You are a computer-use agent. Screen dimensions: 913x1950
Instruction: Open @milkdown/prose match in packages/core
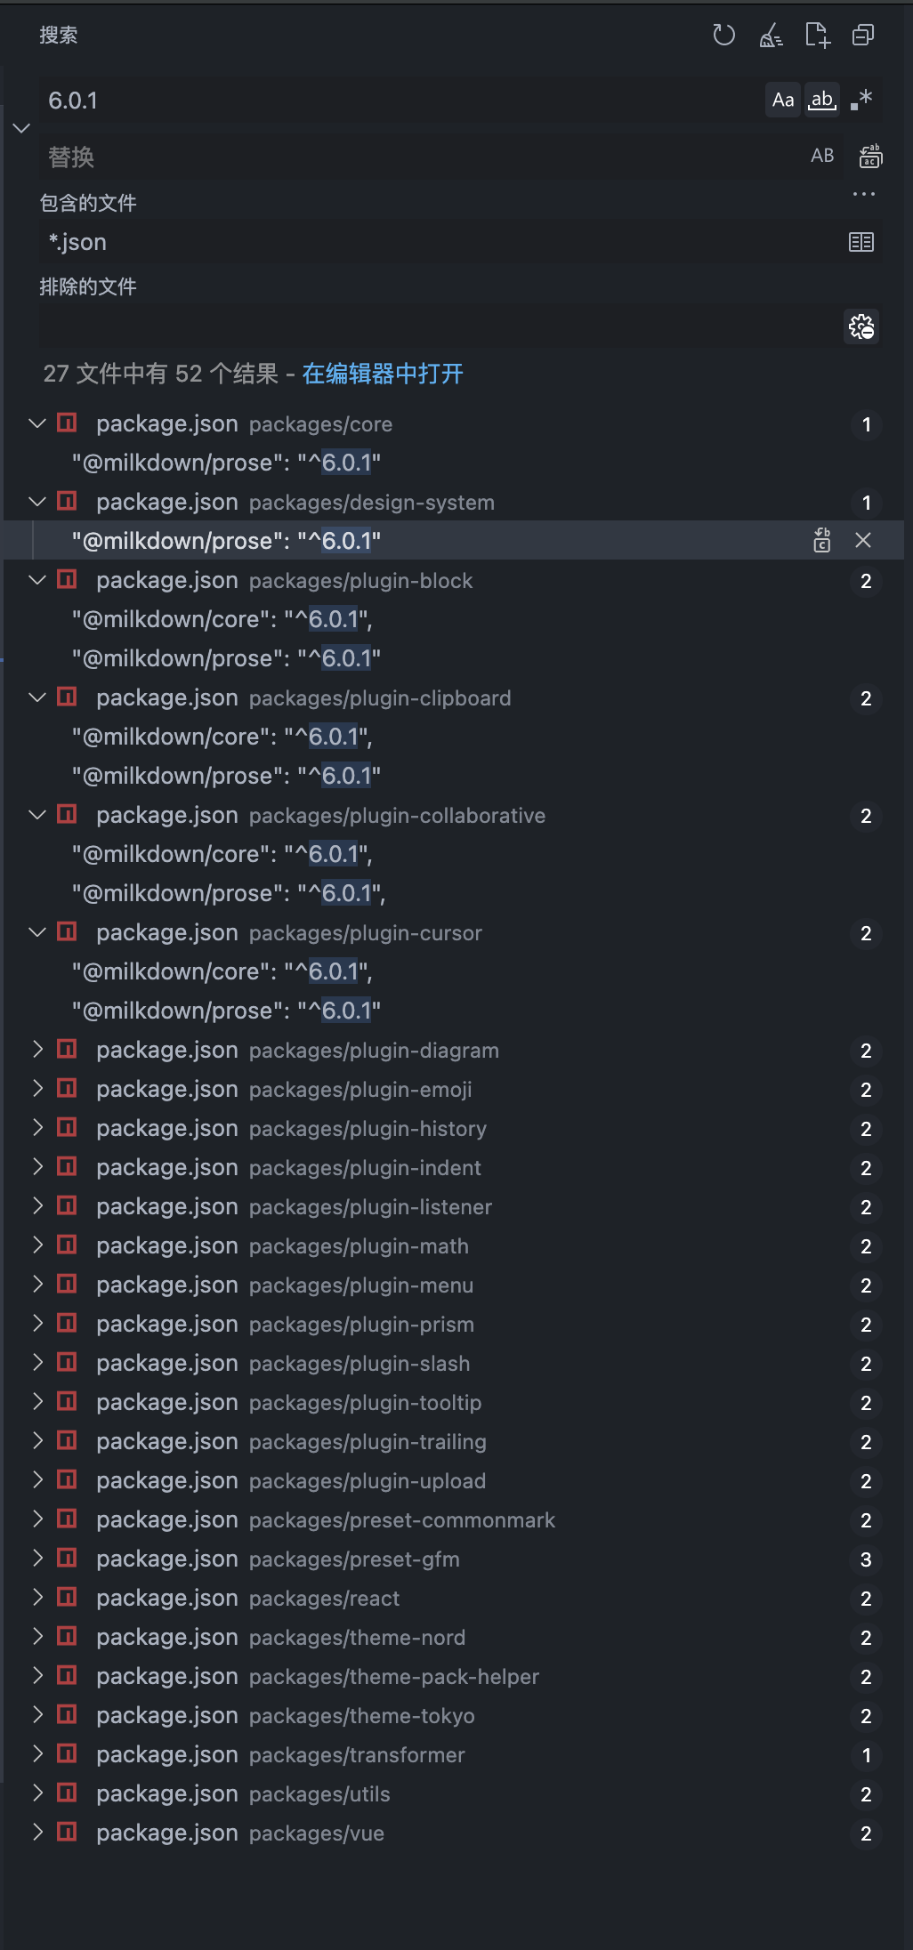(x=227, y=463)
